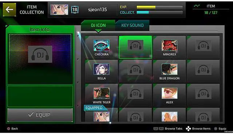Go back with the arrow button
The image size is (233, 134).
tap(9, 10)
